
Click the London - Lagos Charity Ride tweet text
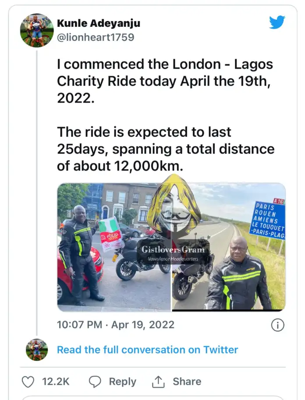(x=165, y=81)
